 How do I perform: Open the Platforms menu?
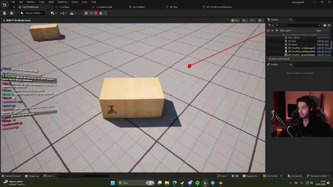click(62, 2)
